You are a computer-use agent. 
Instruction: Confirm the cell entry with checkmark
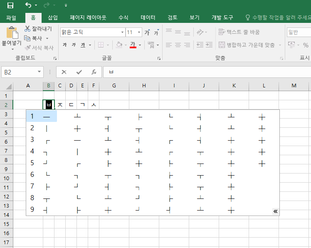pos(79,72)
